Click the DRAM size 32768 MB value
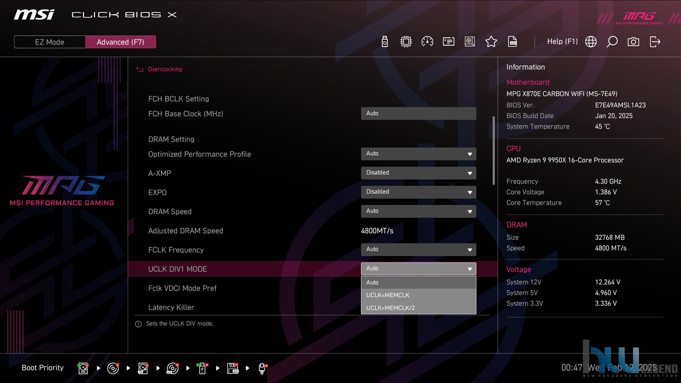The width and height of the screenshot is (681, 383). (609, 238)
